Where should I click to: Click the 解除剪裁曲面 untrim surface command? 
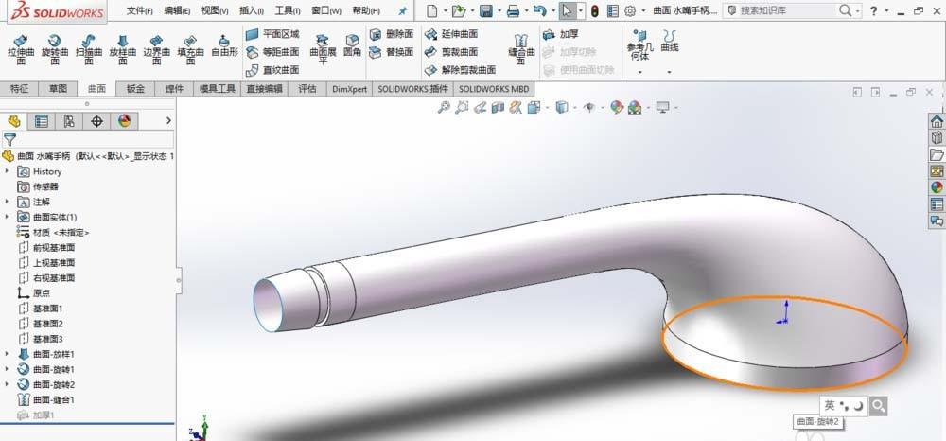[x=460, y=70]
